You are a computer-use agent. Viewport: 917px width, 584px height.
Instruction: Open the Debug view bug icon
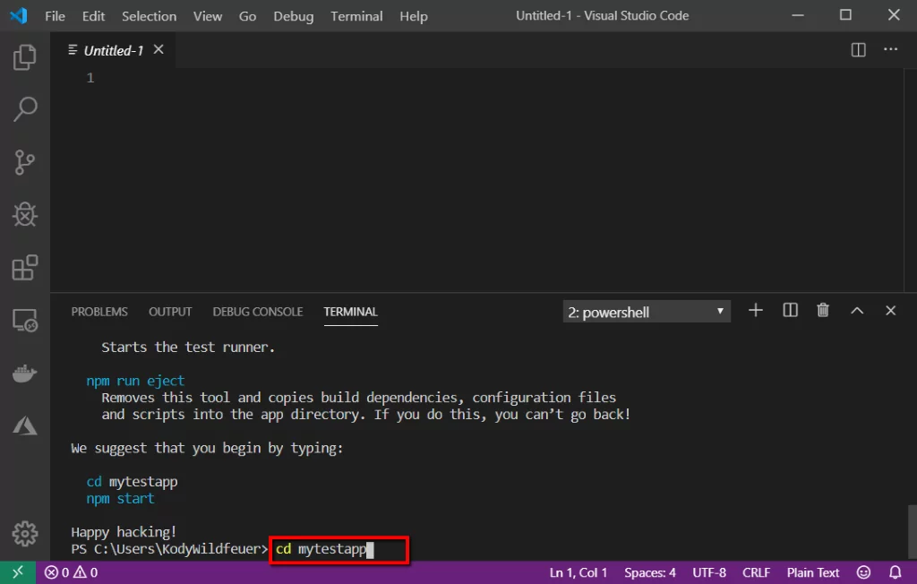(24, 214)
